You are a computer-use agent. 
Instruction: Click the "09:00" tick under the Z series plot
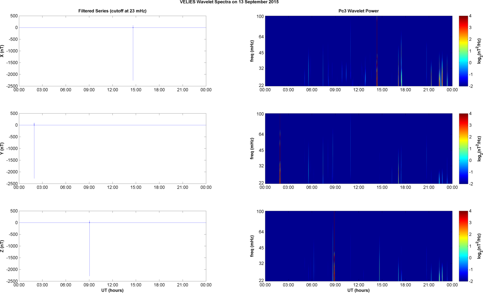(89, 285)
